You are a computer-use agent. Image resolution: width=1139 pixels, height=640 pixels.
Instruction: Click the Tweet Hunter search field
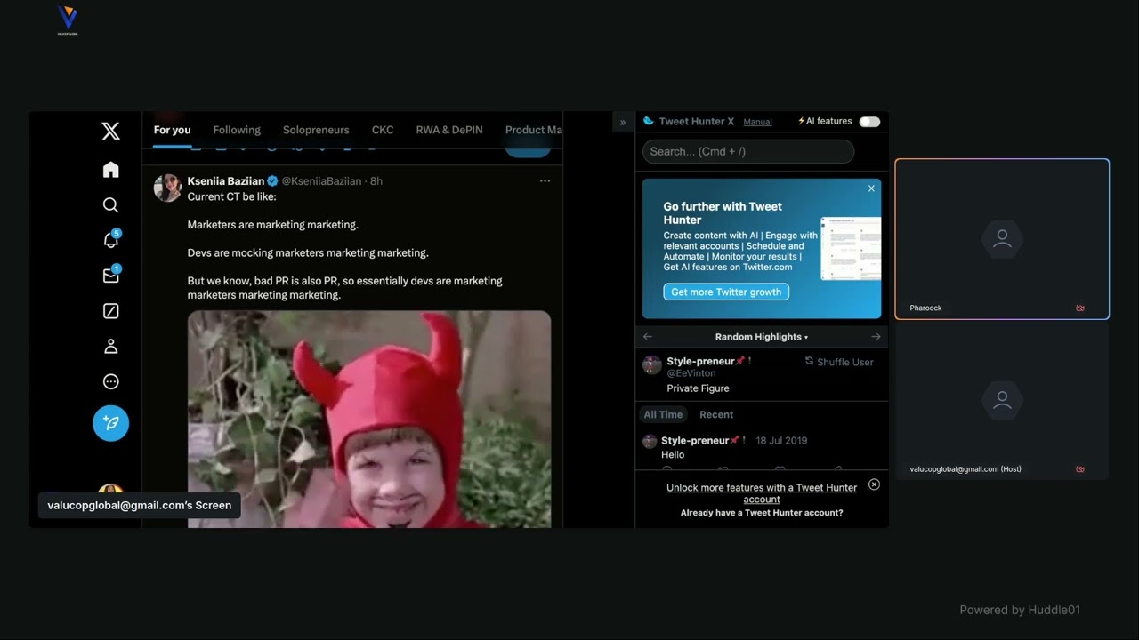pyautogui.click(x=747, y=152)
